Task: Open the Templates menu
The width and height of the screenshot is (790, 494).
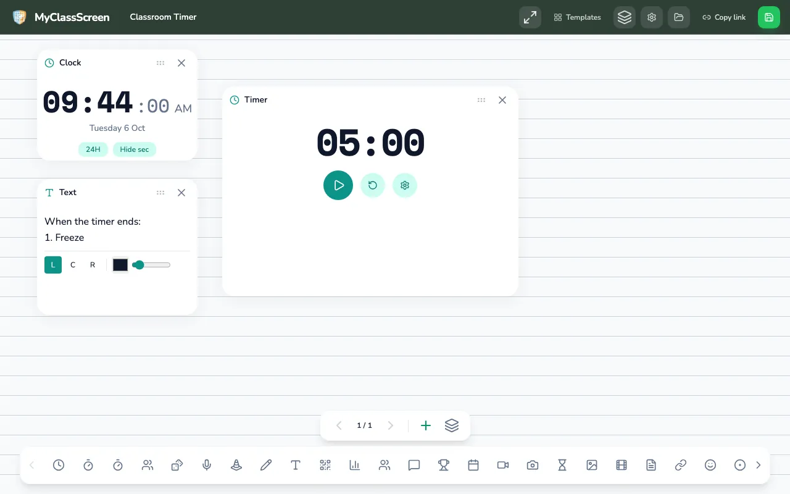Action: click(x=578, y=17)
